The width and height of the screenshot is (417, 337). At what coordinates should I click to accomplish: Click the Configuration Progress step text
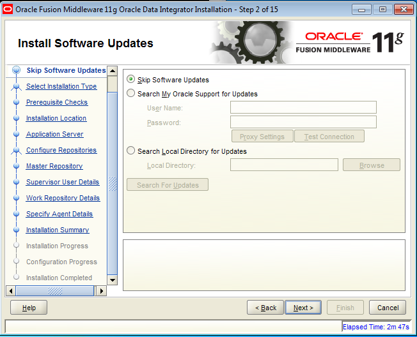click(x=61, y=262)
